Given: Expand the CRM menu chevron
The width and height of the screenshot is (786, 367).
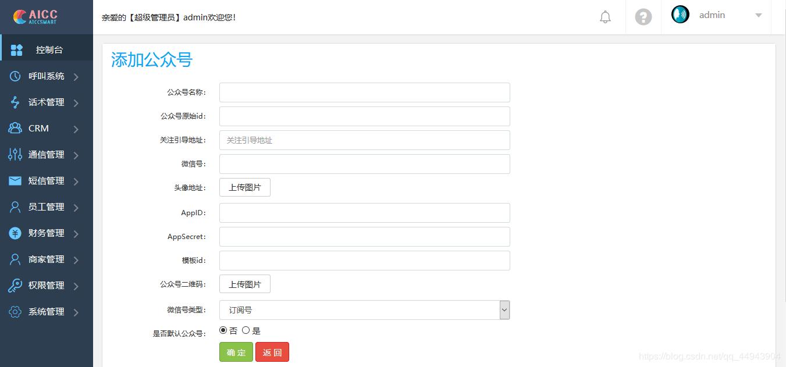Looking at the screenshot, I should click(76, 129).
